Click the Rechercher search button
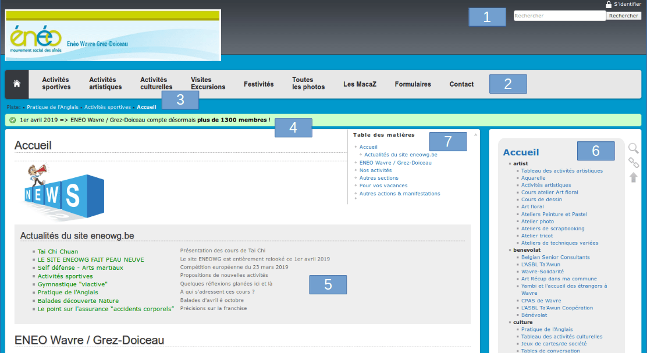Image resolution: width=647 pixels, height=353 pixels. coord(624,16)
